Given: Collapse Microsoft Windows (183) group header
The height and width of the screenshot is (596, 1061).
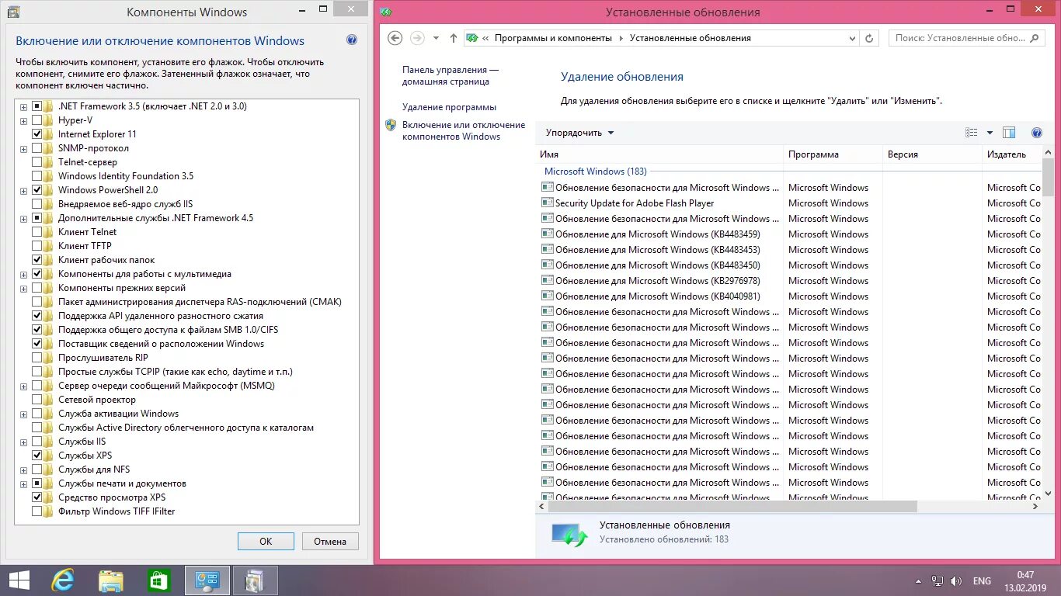Looking at the screenshot, I should 595,172.
